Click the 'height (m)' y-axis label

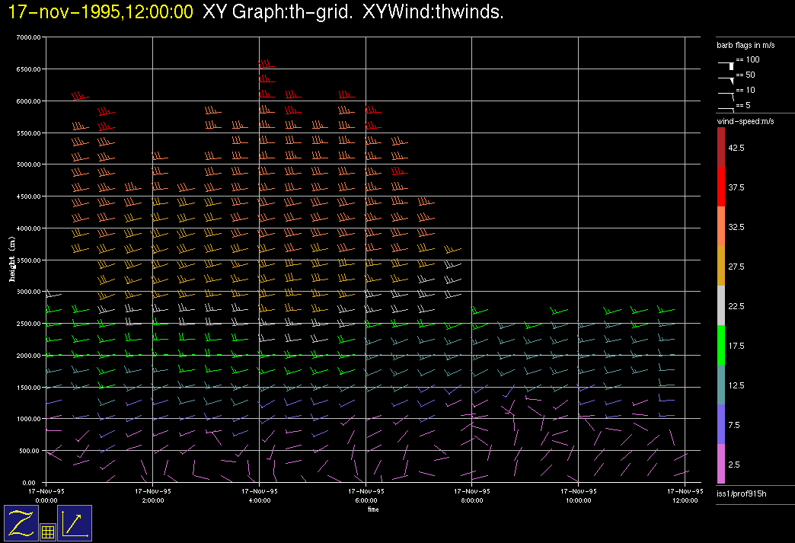pyautogui.click(x=11, y=260)
